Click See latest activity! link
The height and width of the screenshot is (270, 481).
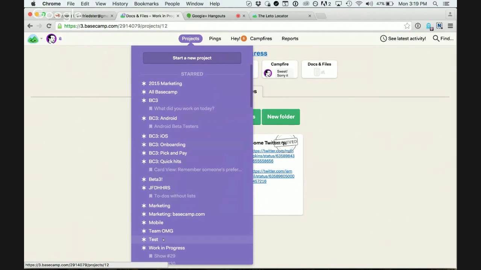click(x=407, y=39)
